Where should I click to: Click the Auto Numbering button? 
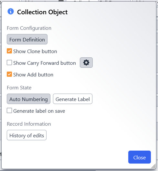click(x=28, y=99)
